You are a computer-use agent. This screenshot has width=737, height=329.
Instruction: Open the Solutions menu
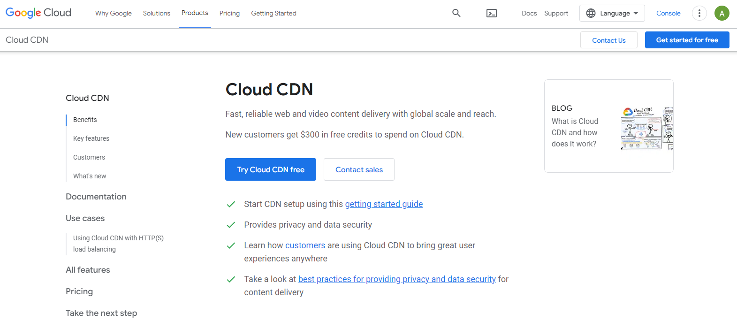tap(156, 13)
